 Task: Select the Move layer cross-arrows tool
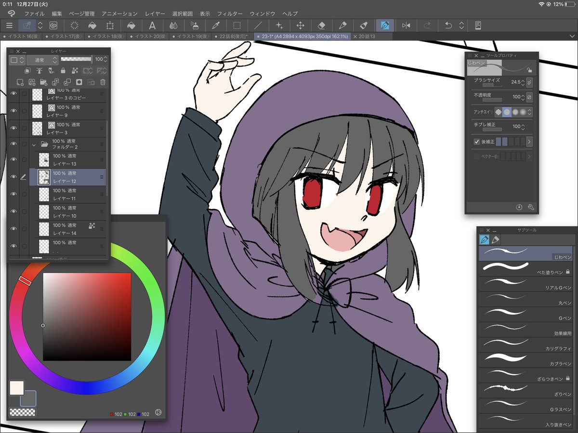pos(301,26)
